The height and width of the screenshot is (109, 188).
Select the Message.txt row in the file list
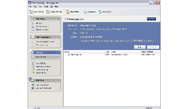(x=112, y=55)
